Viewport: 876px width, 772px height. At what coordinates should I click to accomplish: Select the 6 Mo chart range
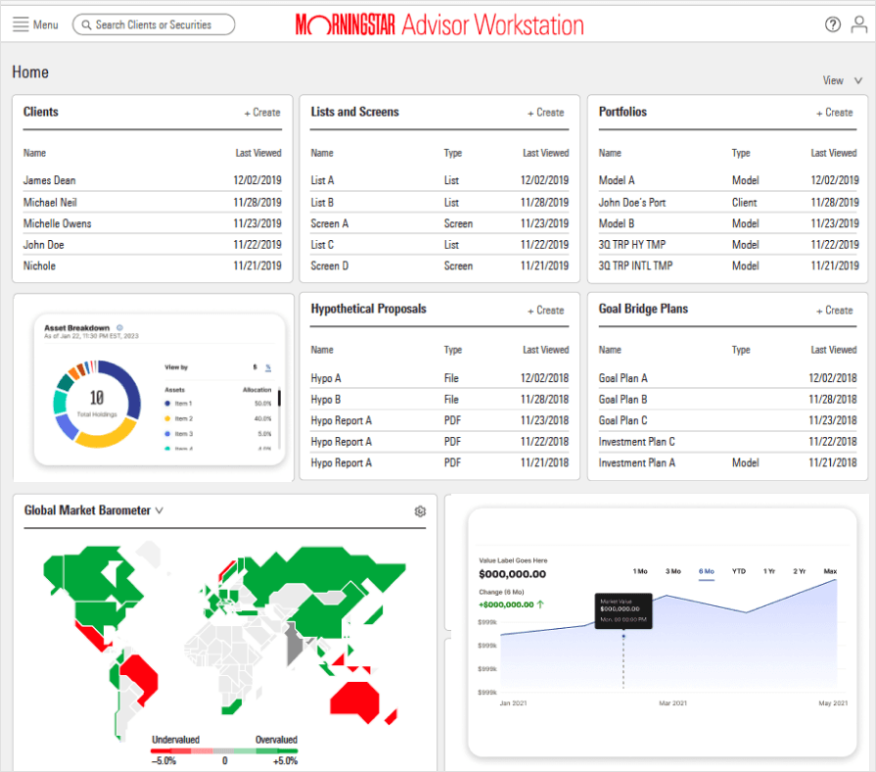pyautogui.click(x=706, y=571)
